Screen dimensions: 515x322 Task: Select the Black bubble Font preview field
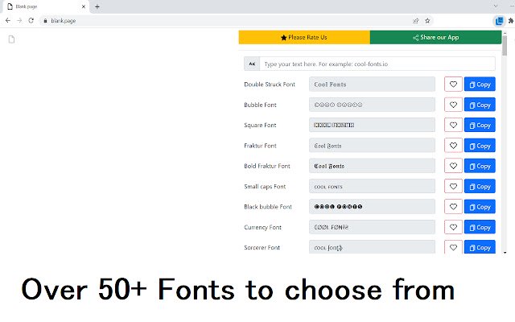[372, 207]
